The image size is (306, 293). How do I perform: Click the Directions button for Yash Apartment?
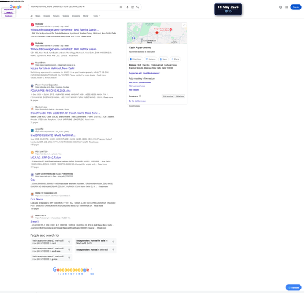tap(136, 59)
